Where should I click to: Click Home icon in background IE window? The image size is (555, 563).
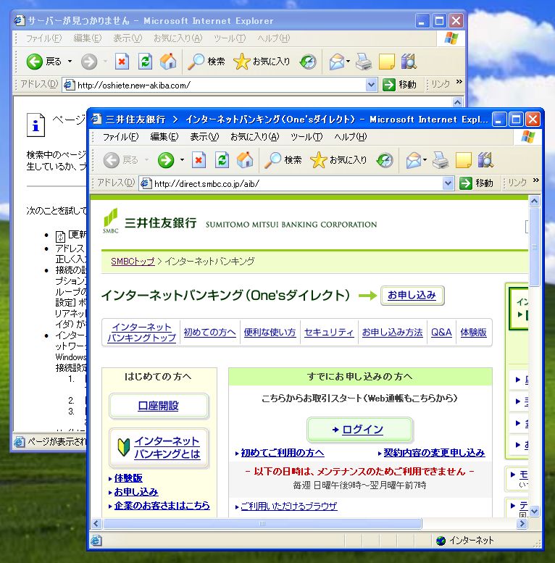pyautogui.click(x=168, y=62)
